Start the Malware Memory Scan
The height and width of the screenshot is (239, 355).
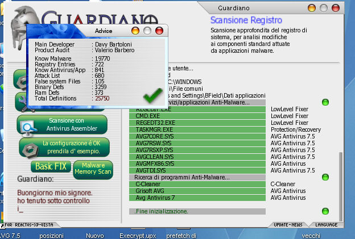coord(94,169)
